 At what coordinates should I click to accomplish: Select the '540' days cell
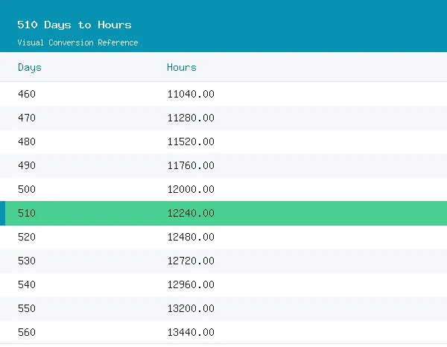27,284
